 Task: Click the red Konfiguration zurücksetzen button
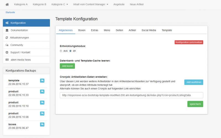click(x=189, y=42)
